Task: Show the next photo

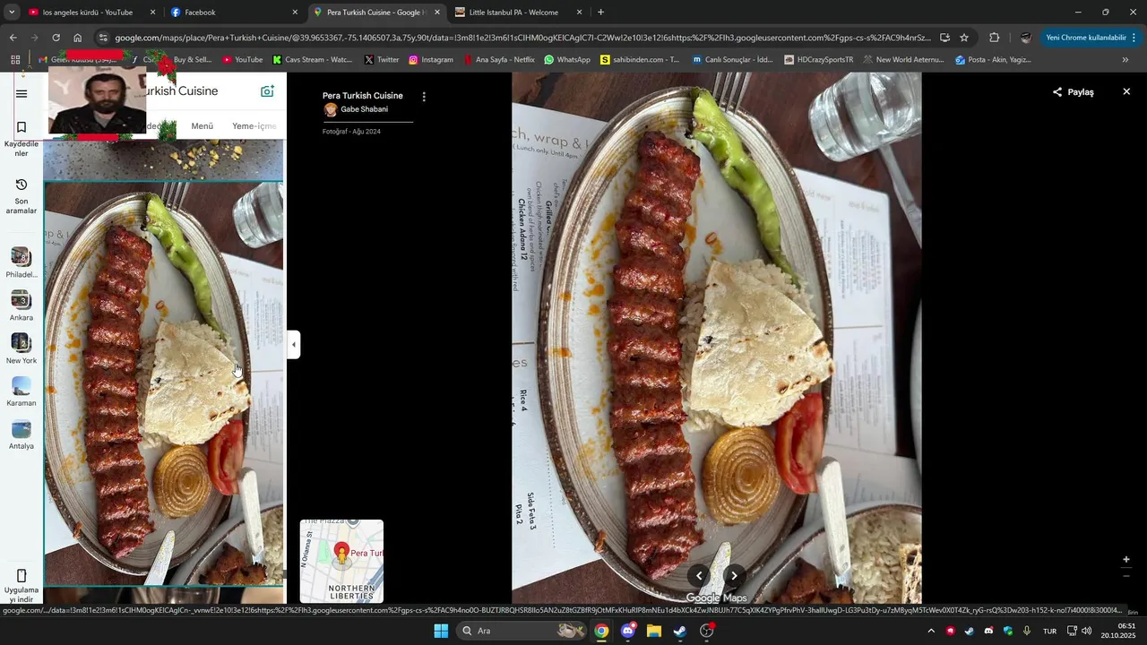Action: 734,576
